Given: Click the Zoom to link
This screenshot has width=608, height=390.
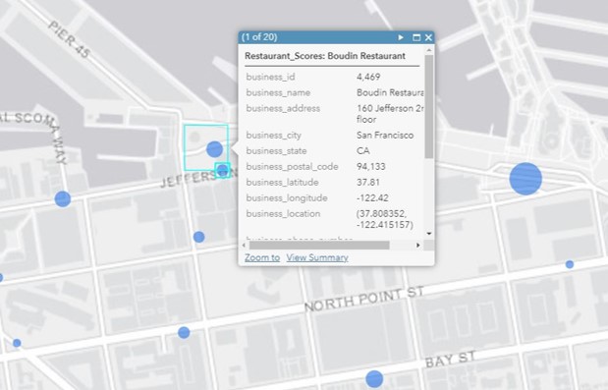Looking at the screenshot, I should pos(262,257).
